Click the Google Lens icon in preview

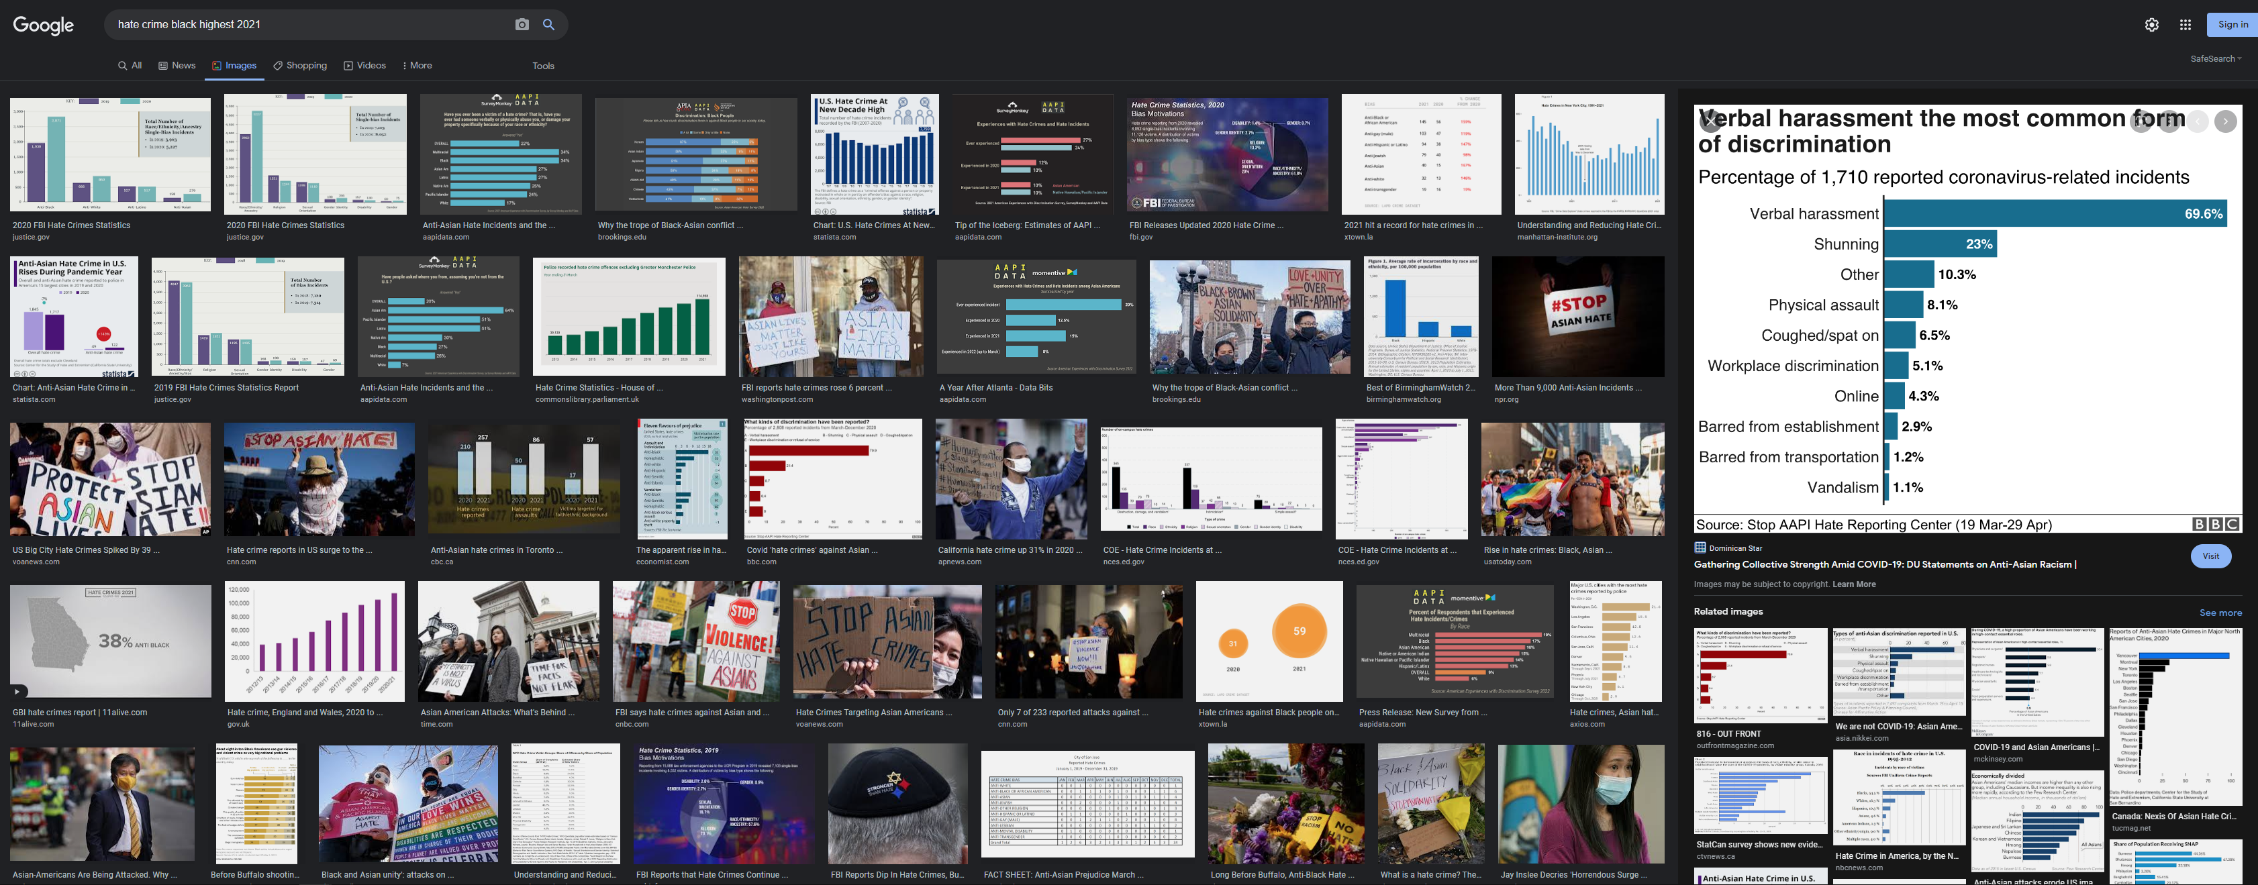[x=2141, y=122]
